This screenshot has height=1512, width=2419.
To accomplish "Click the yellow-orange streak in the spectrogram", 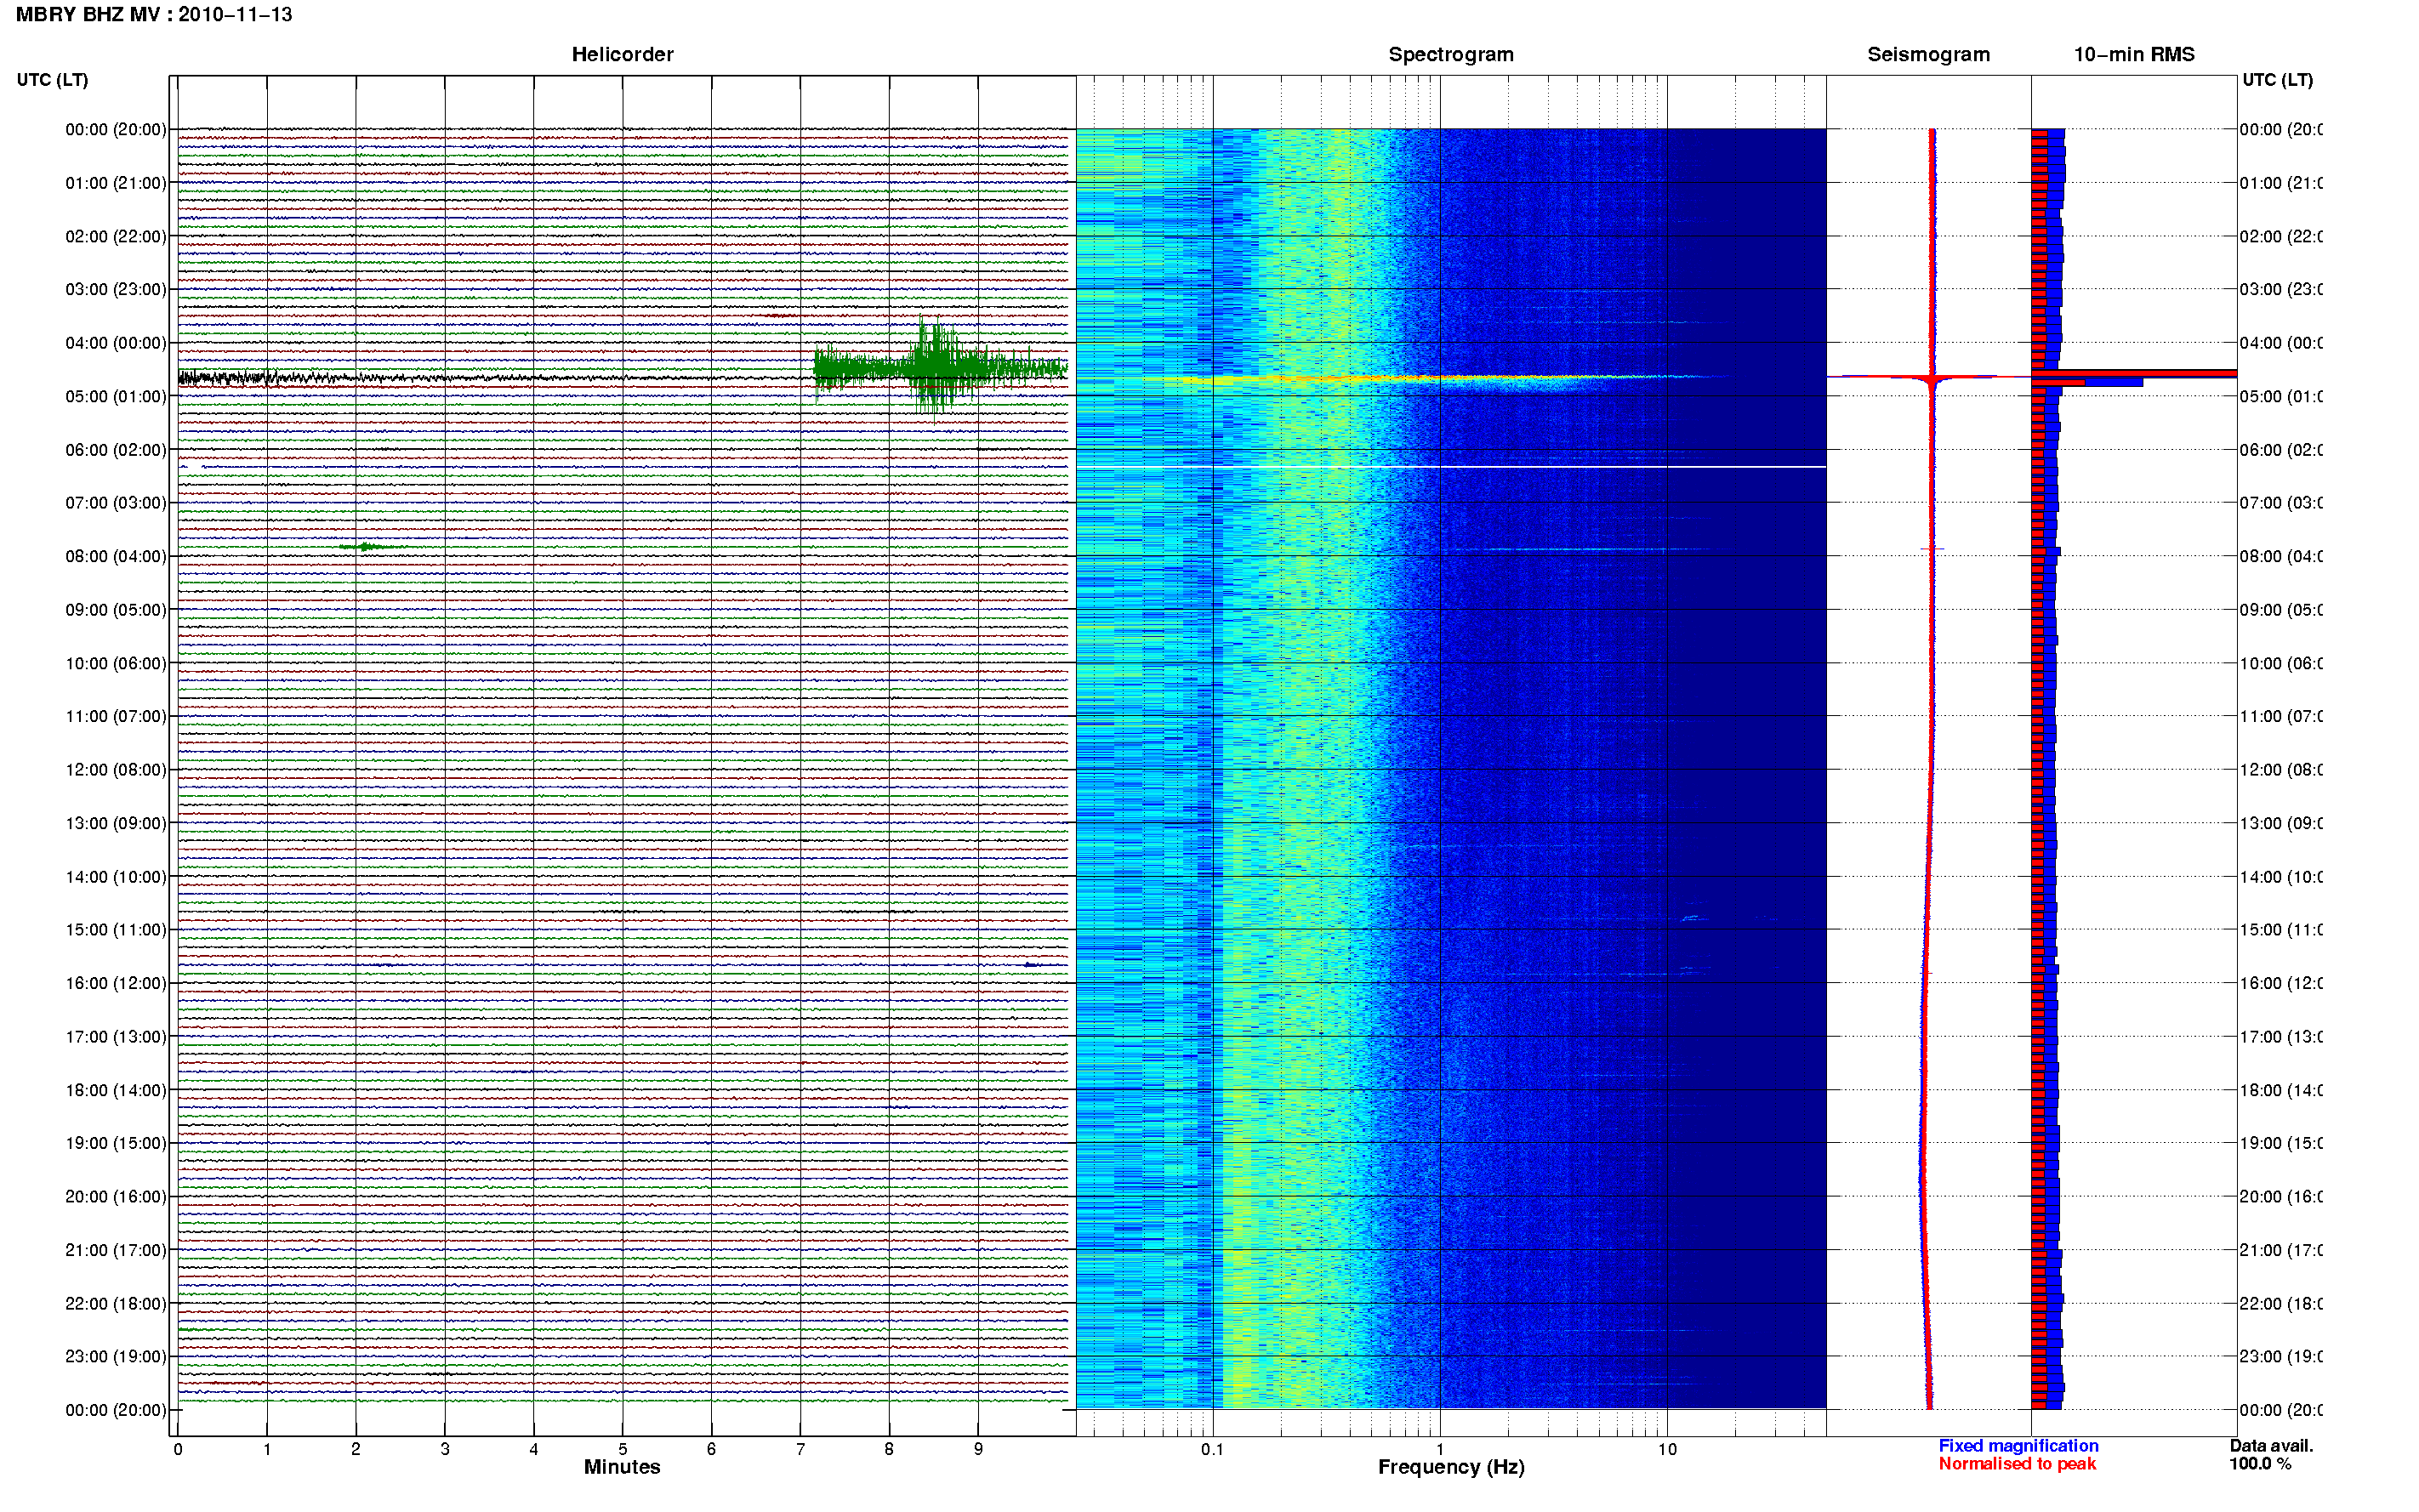I will point(1400,378).
